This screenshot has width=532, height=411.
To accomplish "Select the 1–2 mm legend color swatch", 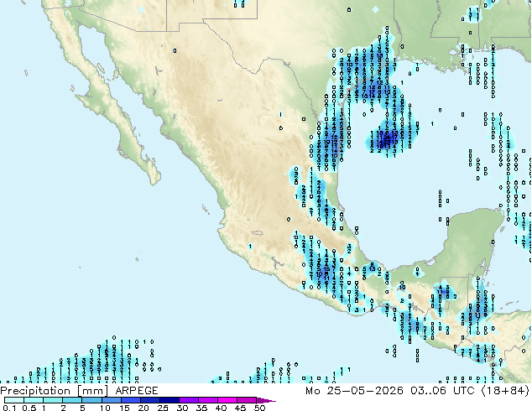I will (x=53, y=400).
